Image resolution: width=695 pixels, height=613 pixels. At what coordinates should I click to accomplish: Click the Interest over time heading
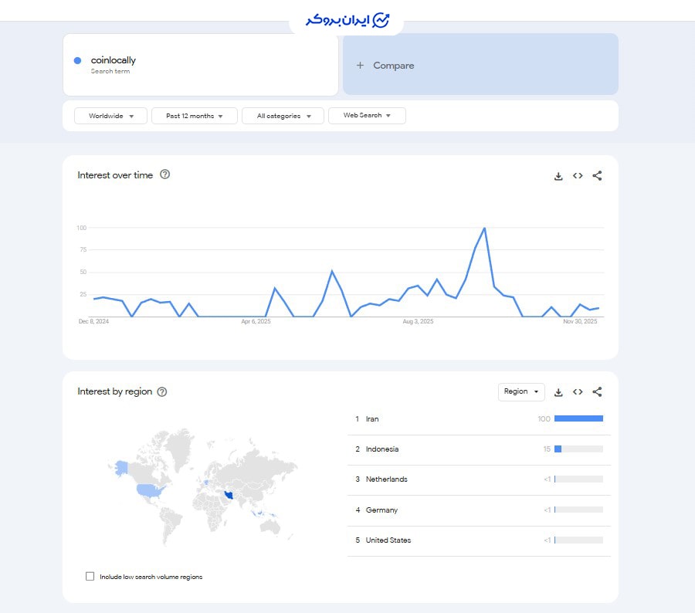coord(115,175)
